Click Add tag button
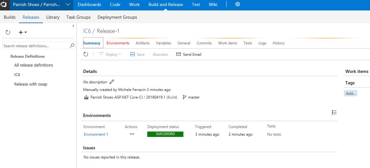Viewport: 370px width, 168px height. point(351,93)
